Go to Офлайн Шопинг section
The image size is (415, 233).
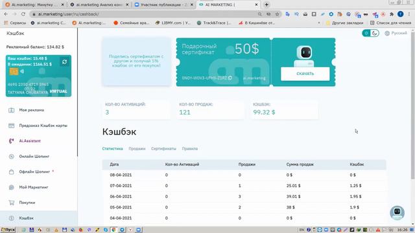(34, 172)
